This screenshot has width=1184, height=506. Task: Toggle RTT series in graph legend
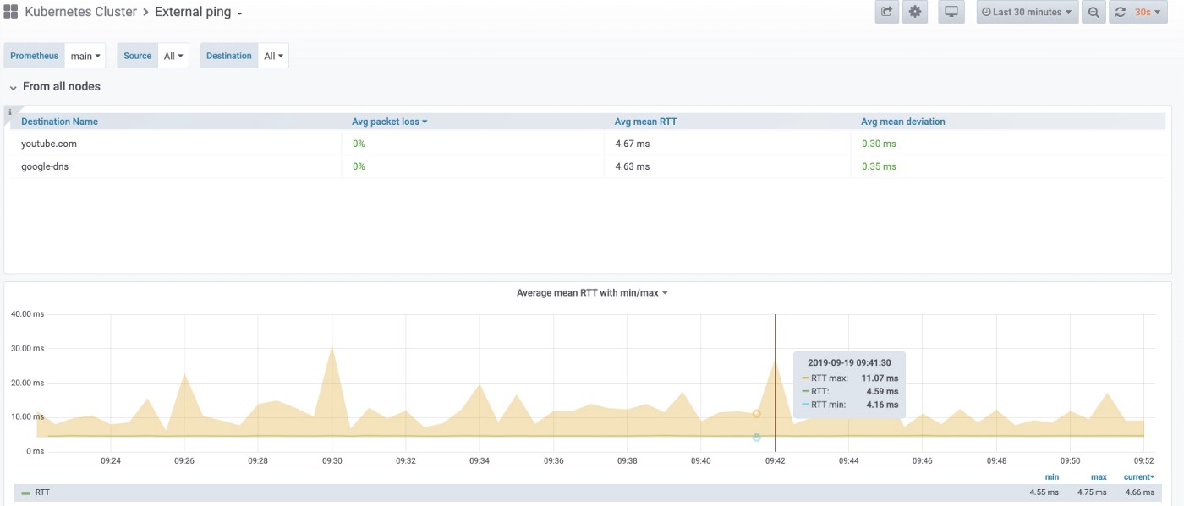(x=41, y=492)
